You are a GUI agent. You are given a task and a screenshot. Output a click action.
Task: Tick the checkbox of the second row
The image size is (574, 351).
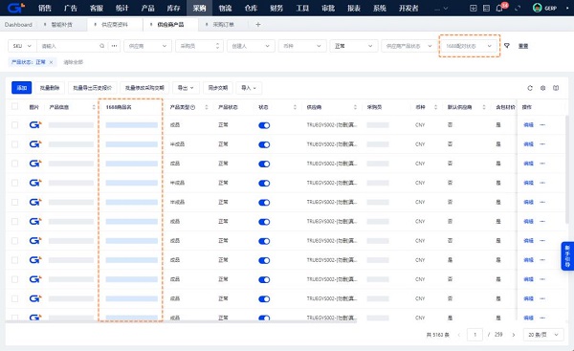point(14,144)
